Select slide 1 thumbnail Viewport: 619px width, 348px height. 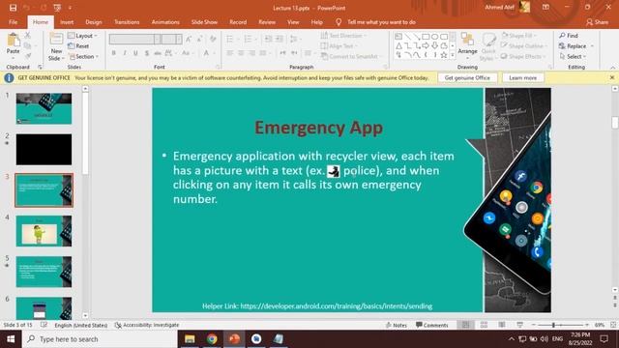44,108
